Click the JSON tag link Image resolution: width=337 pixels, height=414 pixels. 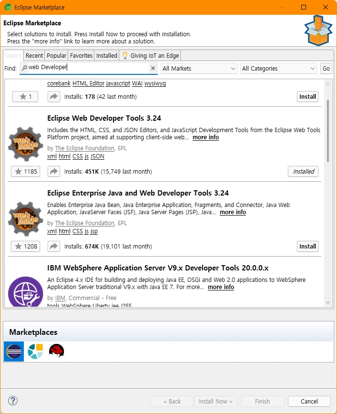coord(97,156)
